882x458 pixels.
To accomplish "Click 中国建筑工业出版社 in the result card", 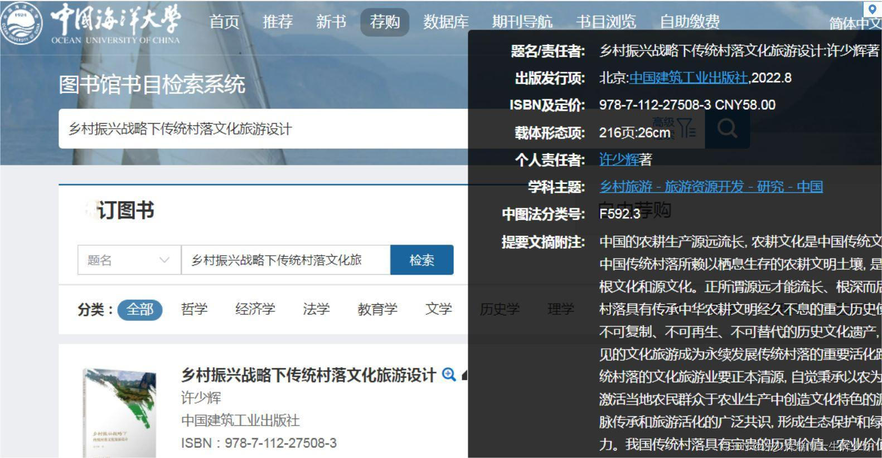I will (240, 420).
